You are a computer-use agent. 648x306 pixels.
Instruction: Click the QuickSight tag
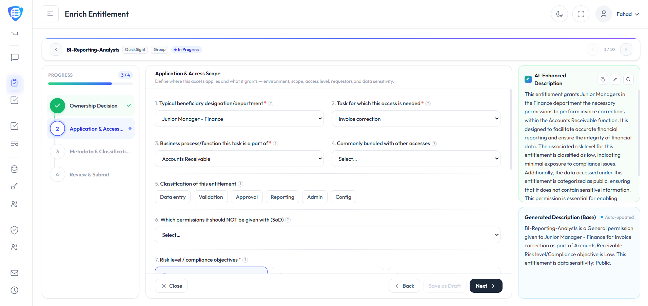135,50
